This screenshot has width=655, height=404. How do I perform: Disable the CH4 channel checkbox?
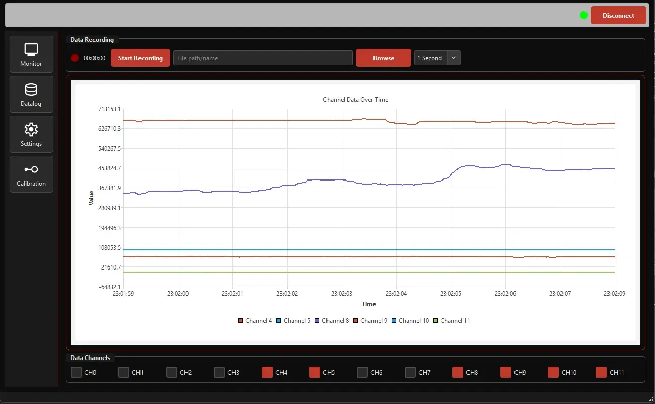[x=267, y=372]
